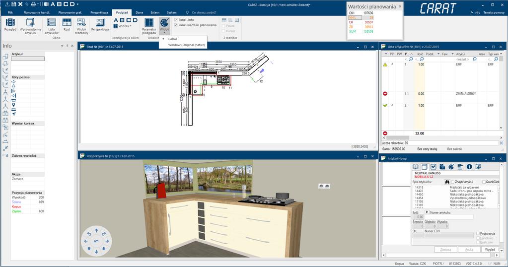Open the Plik menu tab
508x267 pixels.
coord(10,12)
